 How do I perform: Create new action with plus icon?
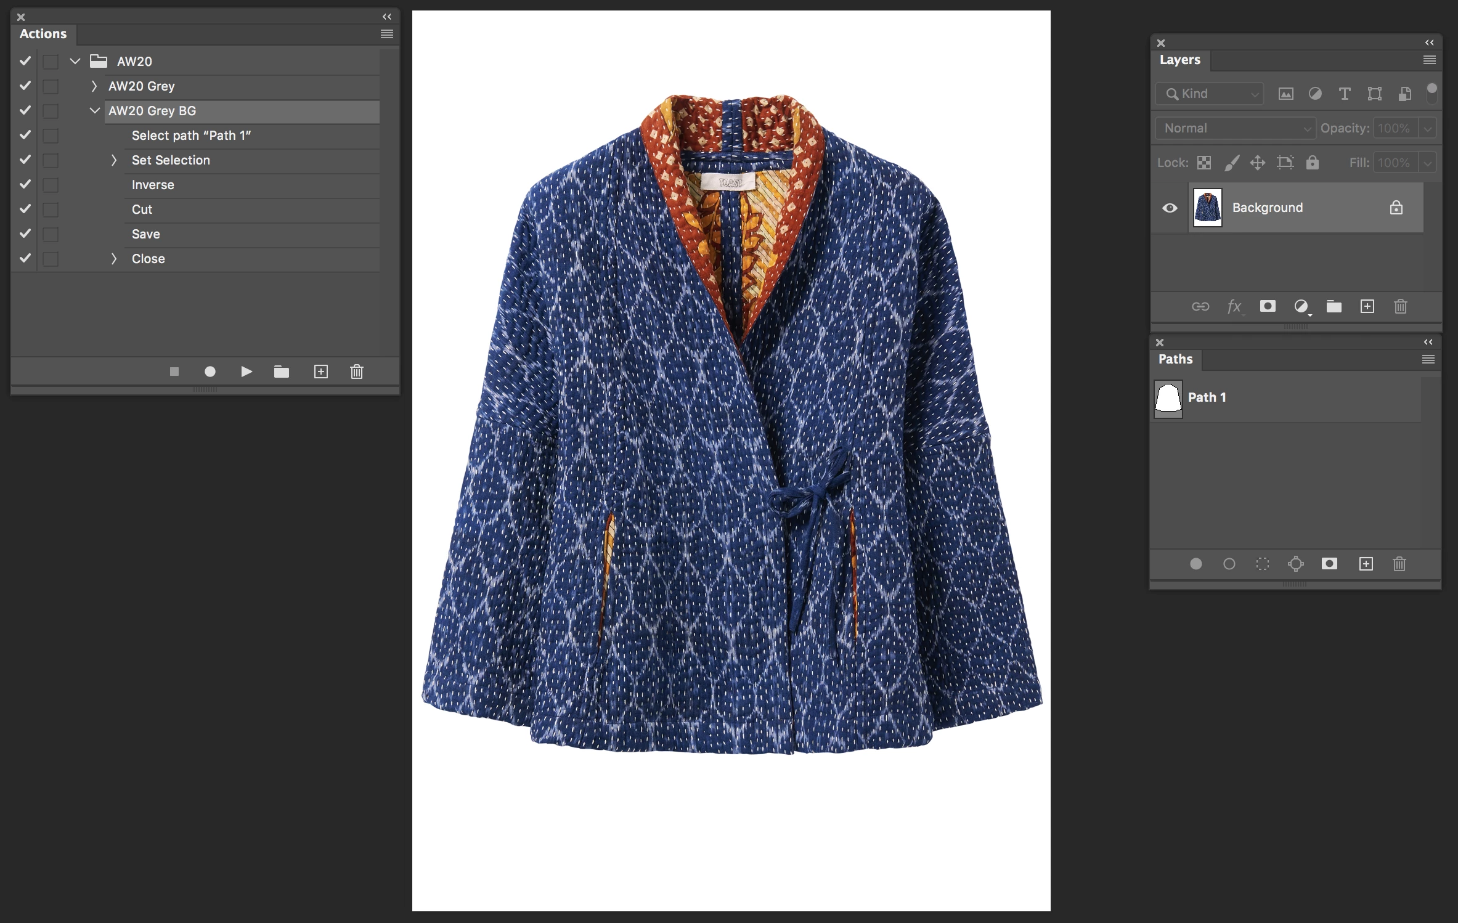click(321, 372)
